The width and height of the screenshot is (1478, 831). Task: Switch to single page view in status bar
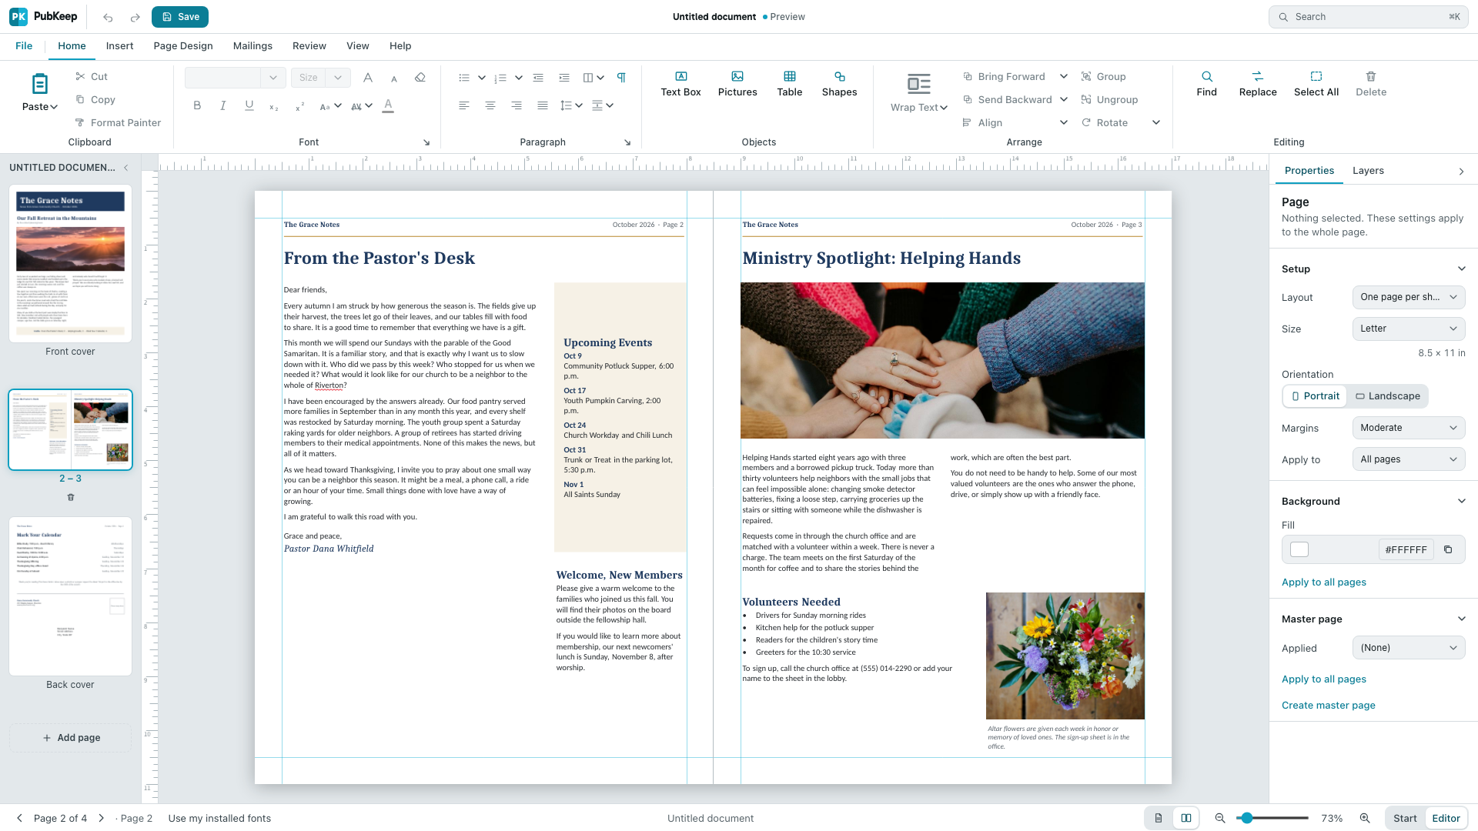1159,818
